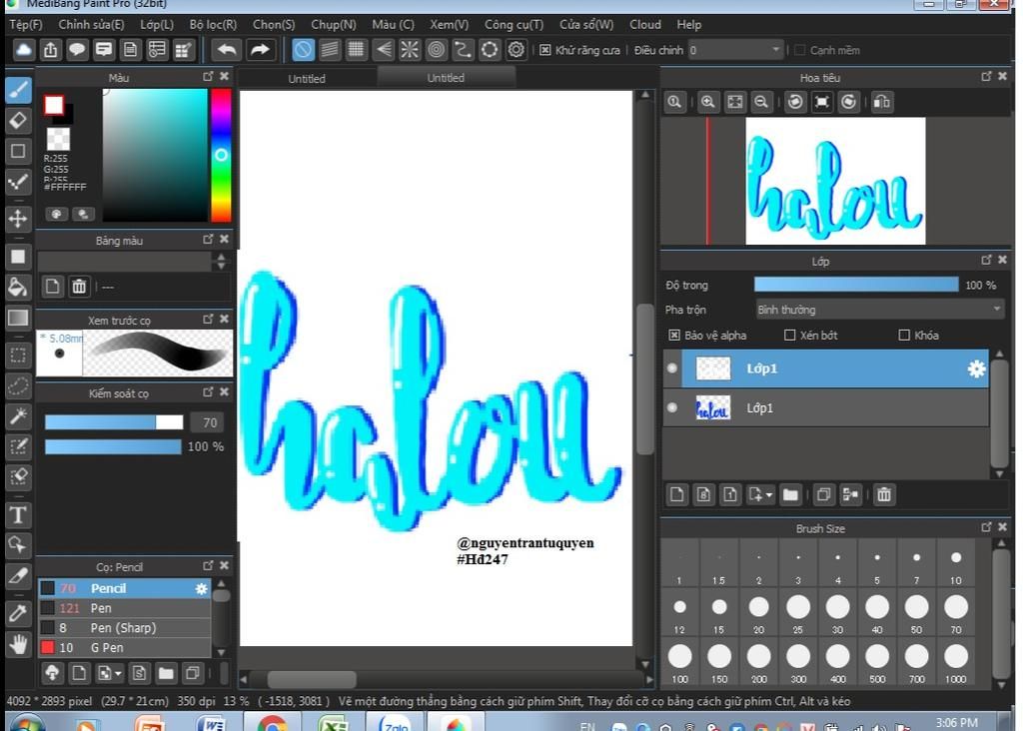Select the Lasso tool

click(x=18, y=386)
